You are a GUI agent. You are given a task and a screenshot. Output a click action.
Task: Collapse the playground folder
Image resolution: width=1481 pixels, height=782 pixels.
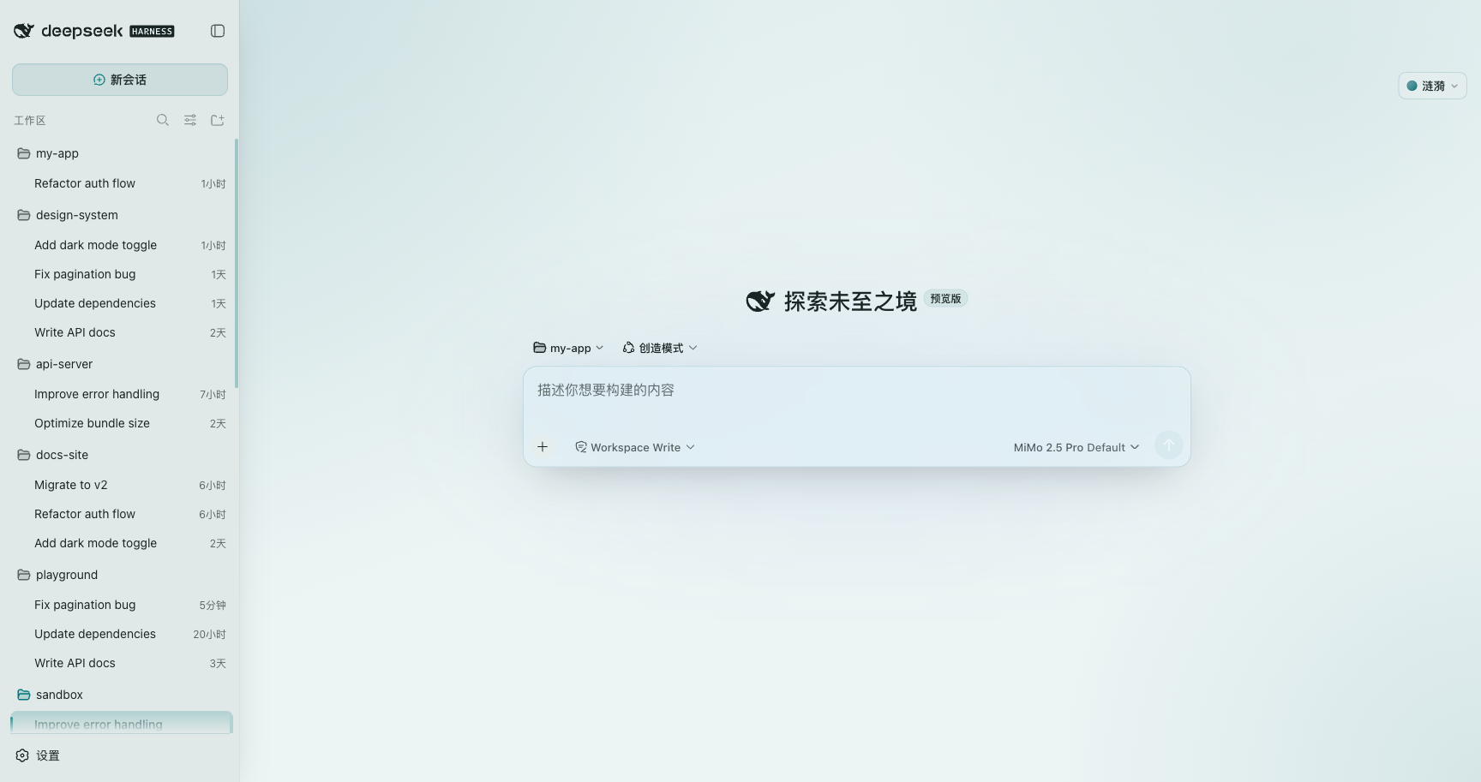click(x=120, y=575)
